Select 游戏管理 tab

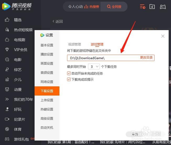97,44
